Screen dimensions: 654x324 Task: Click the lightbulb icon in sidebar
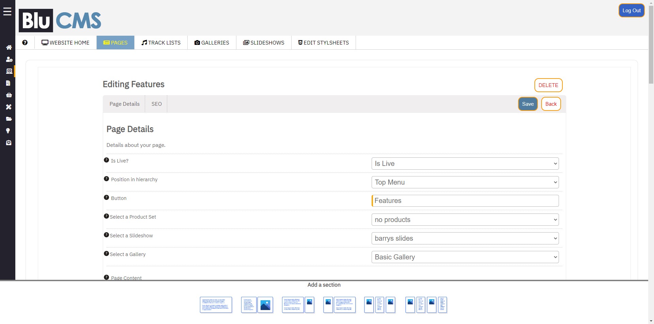[x=8, y=131]
